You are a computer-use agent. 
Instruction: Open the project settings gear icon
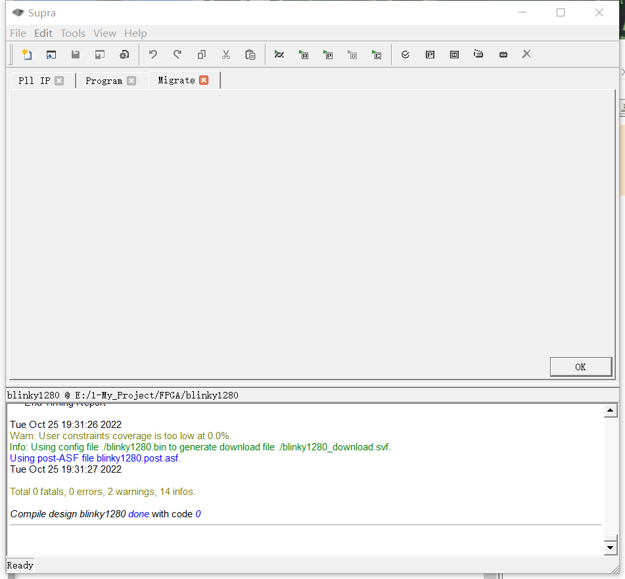click(x=124, y=54)
